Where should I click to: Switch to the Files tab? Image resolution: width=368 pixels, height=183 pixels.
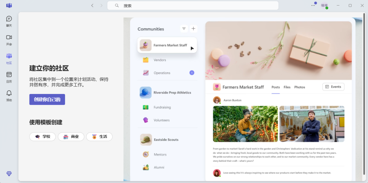point(287,87)
